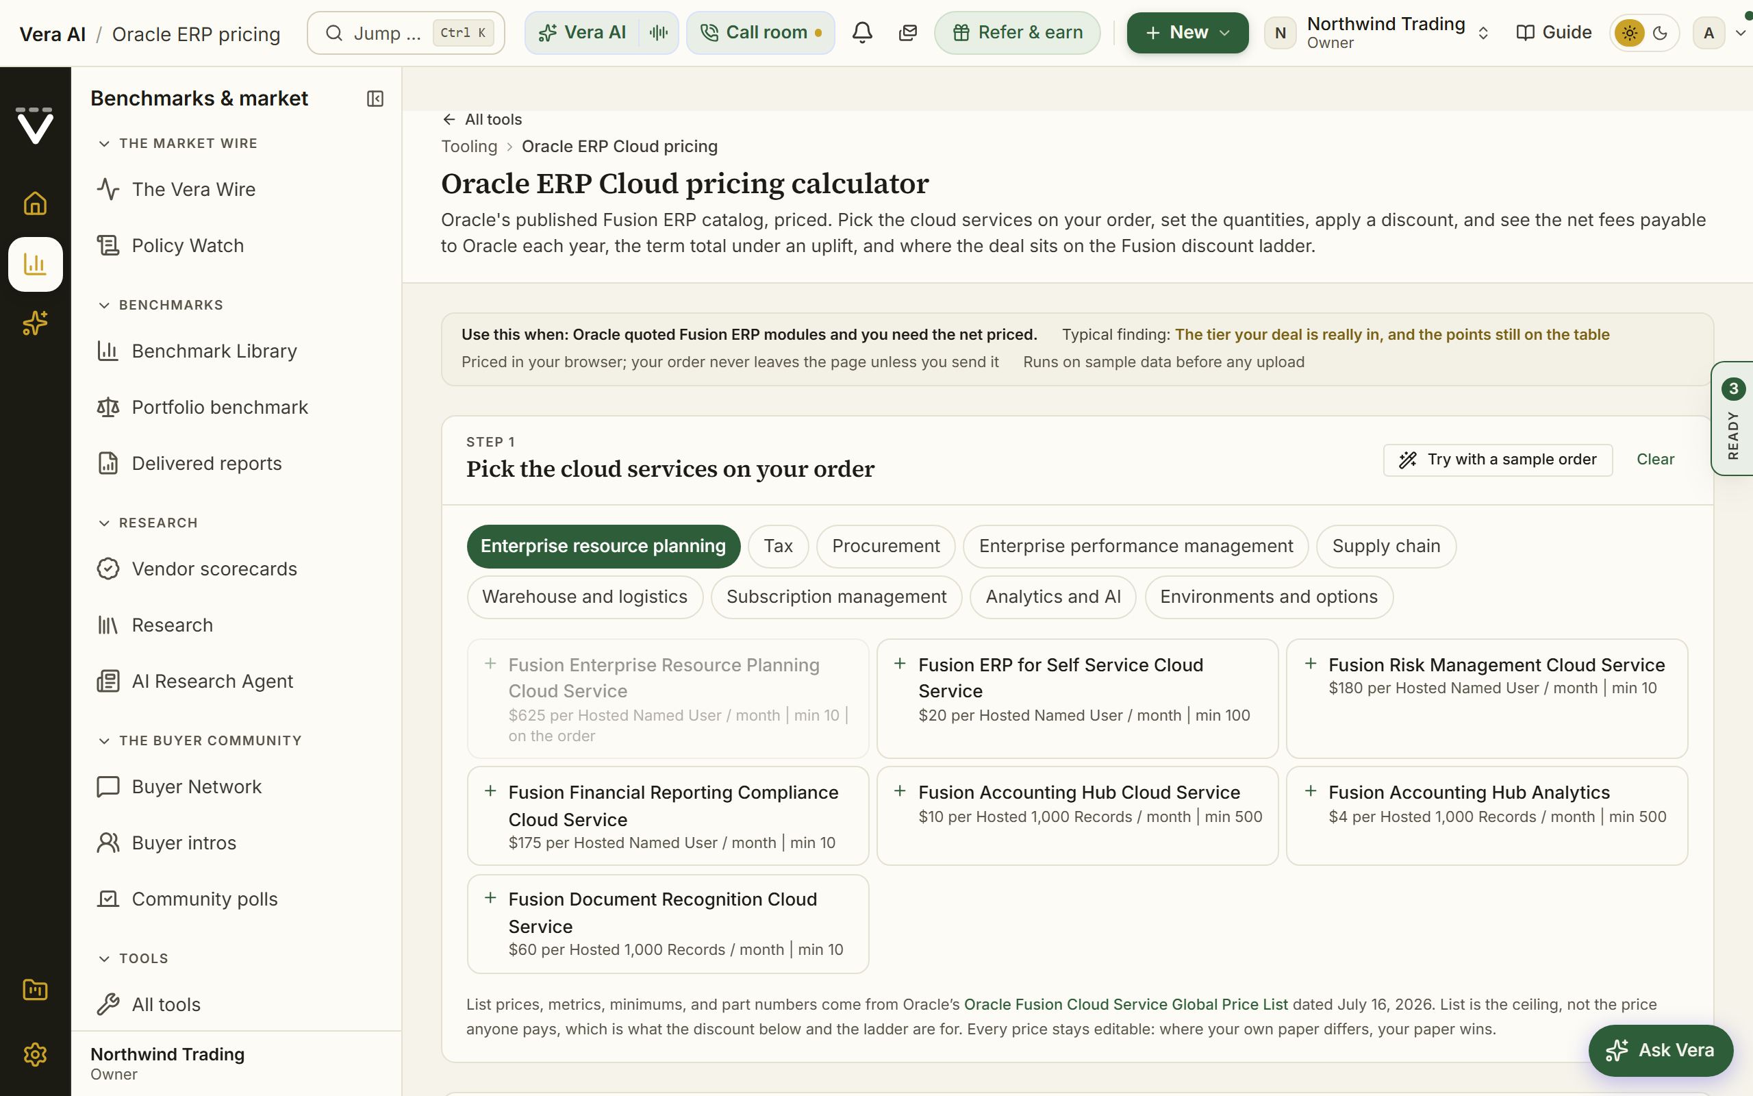Select Analytics and AI category
The height and width of the screenshot is (1096, 1753).
pyautogui.click(x=1052, y=597)
